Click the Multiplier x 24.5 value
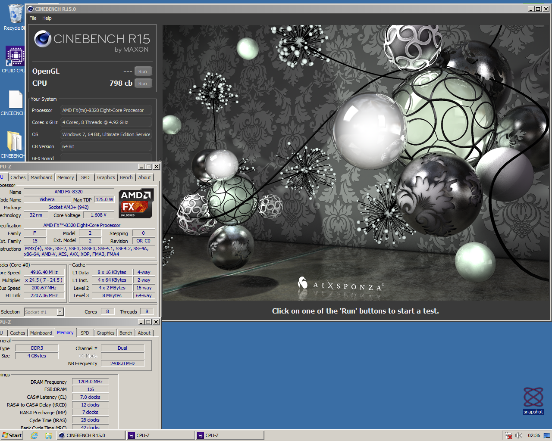552x441 pixels. 44,280
